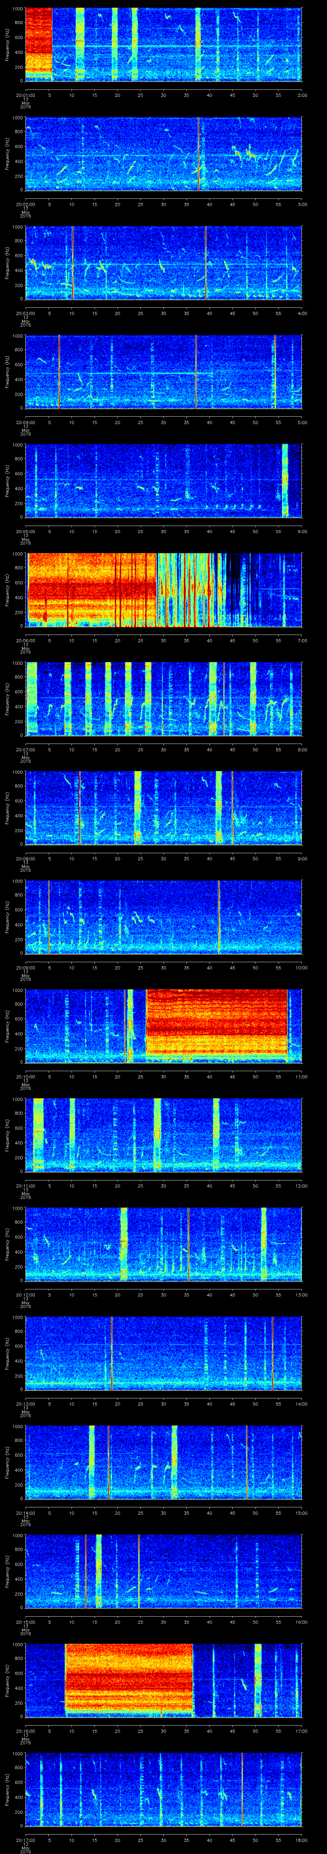Screen dimensions: 327x1854
Task: Open the spectrogram panel starting at 20:09:00
Action: coord(163,917)
